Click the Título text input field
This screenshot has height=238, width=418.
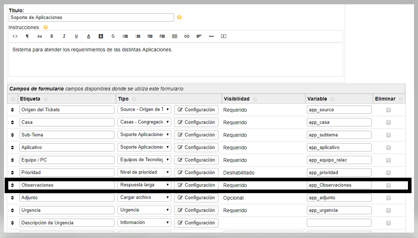(91, 17)
